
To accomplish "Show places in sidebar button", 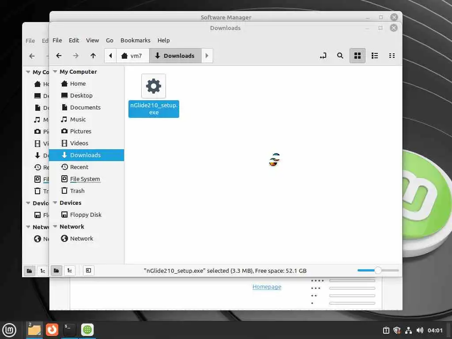I will pyautogui.click(x=56, y=271).
